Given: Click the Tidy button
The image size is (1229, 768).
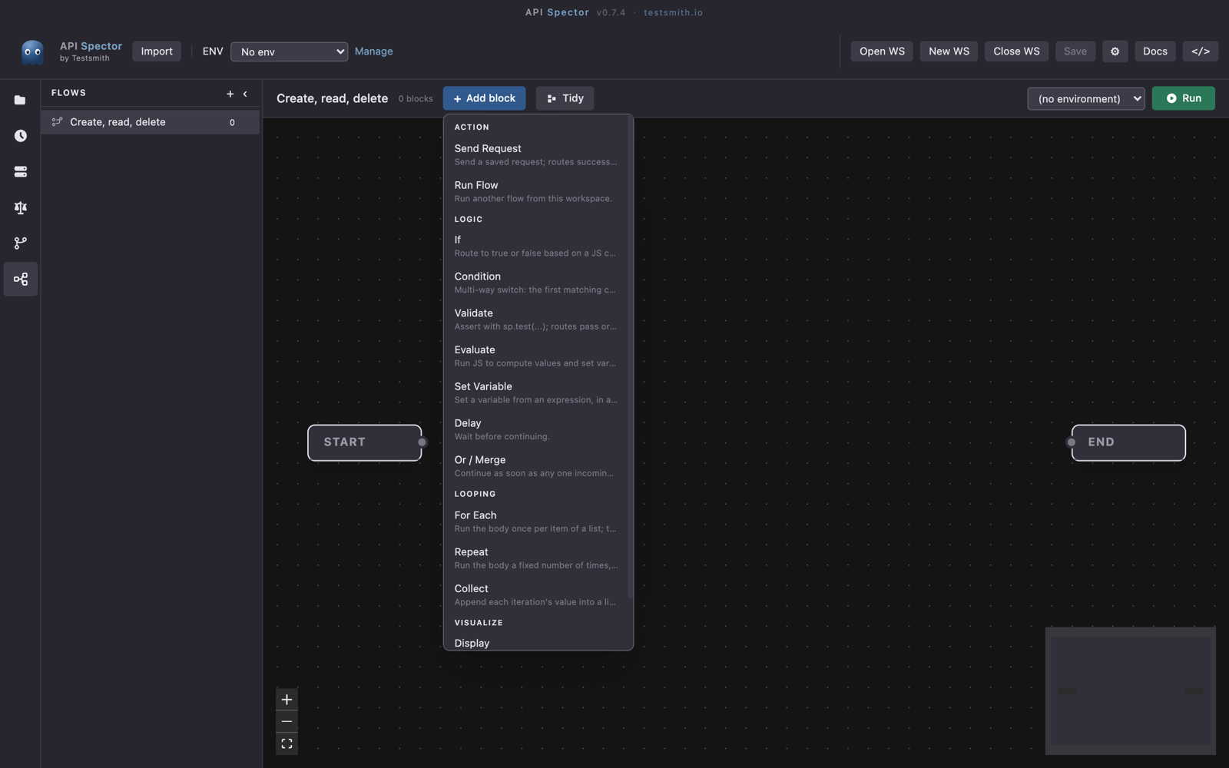Looking at the screenshot, I should [x=565, y=98].
